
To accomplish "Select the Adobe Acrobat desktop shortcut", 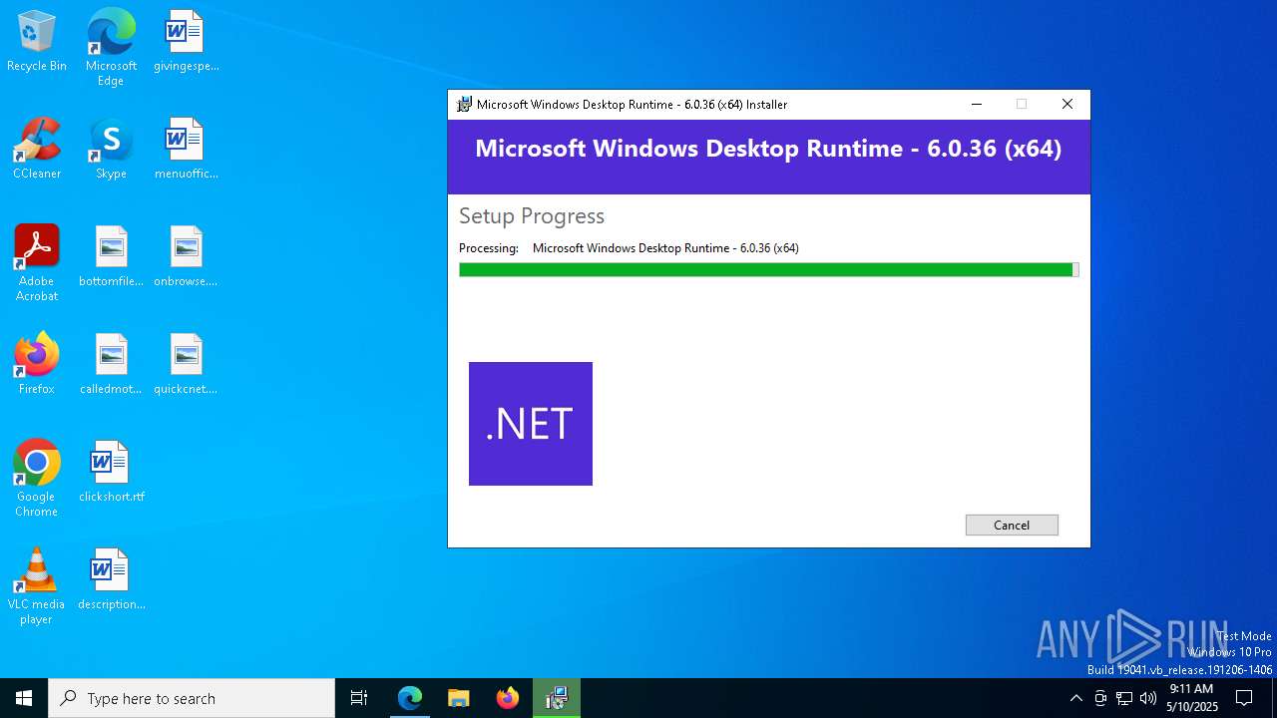I will (x=37, y=263).
